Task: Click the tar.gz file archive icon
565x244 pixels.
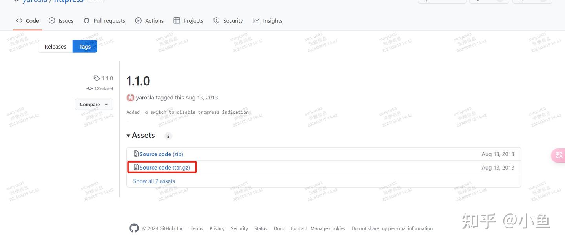Action: click(x=136, y=167)
